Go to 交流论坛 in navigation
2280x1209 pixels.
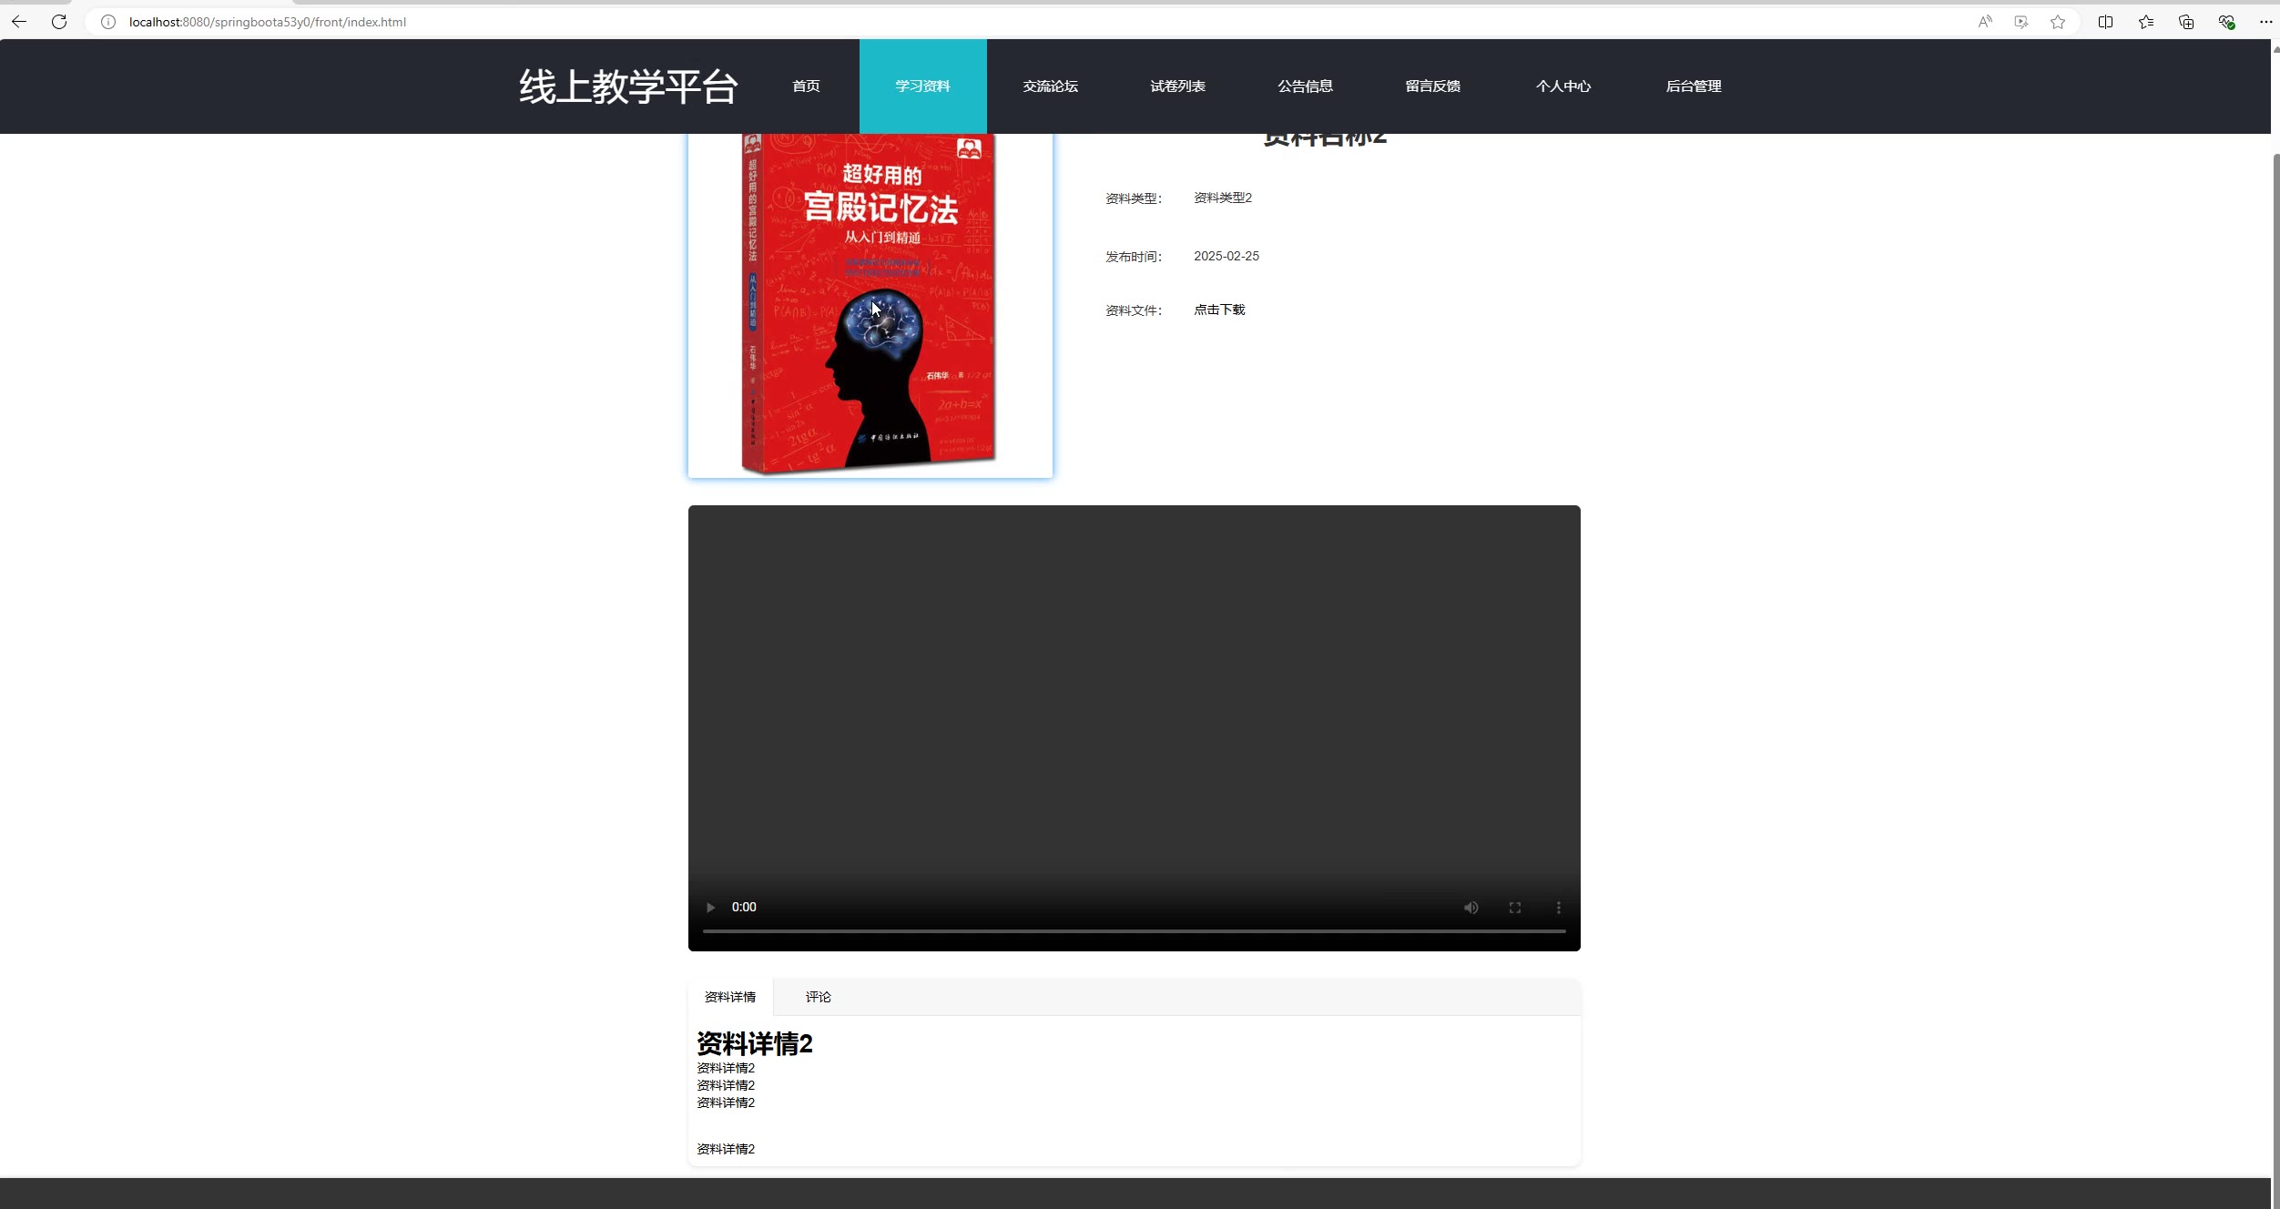(x=1050, y=86)
